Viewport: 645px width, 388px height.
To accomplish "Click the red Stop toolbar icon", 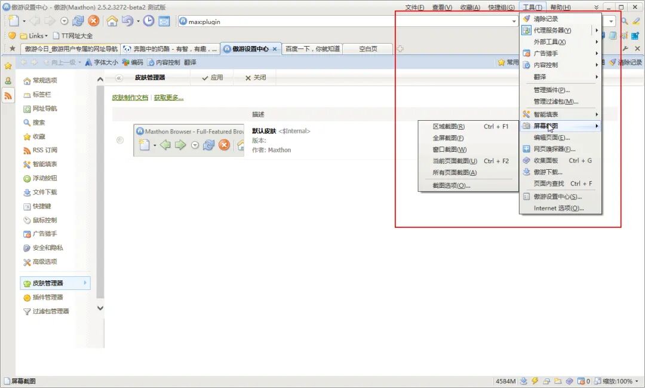I will pyautogui.click(x=94, y=21).
